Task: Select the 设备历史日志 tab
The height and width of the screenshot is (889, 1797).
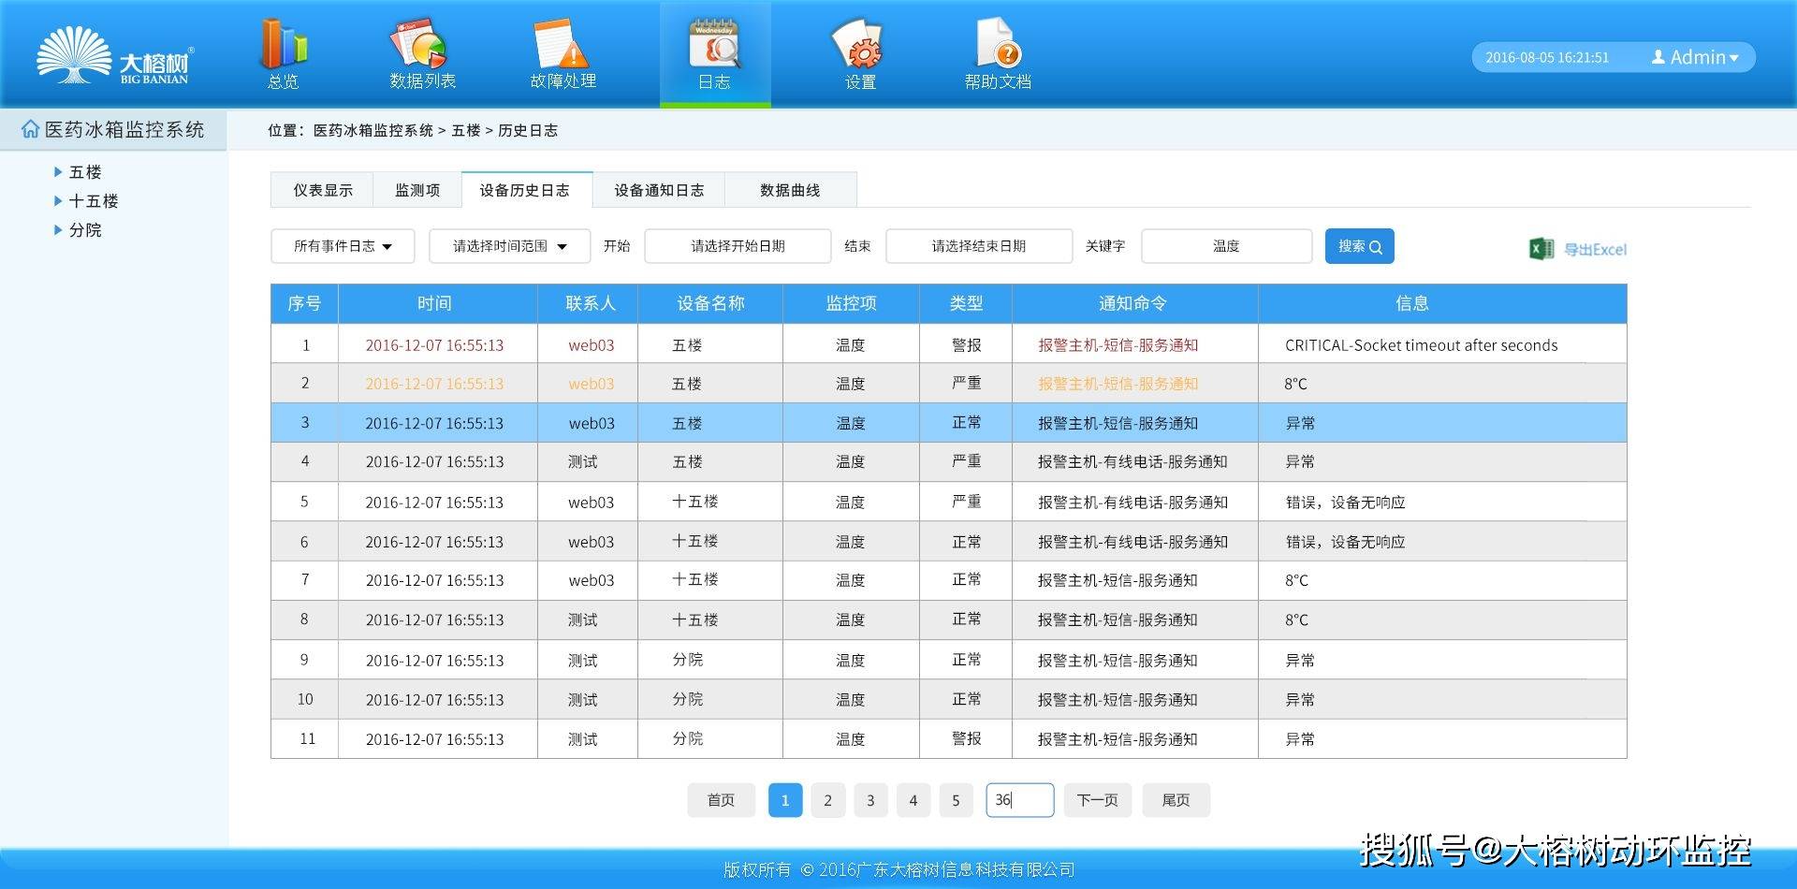Action: tap(525, 190)
